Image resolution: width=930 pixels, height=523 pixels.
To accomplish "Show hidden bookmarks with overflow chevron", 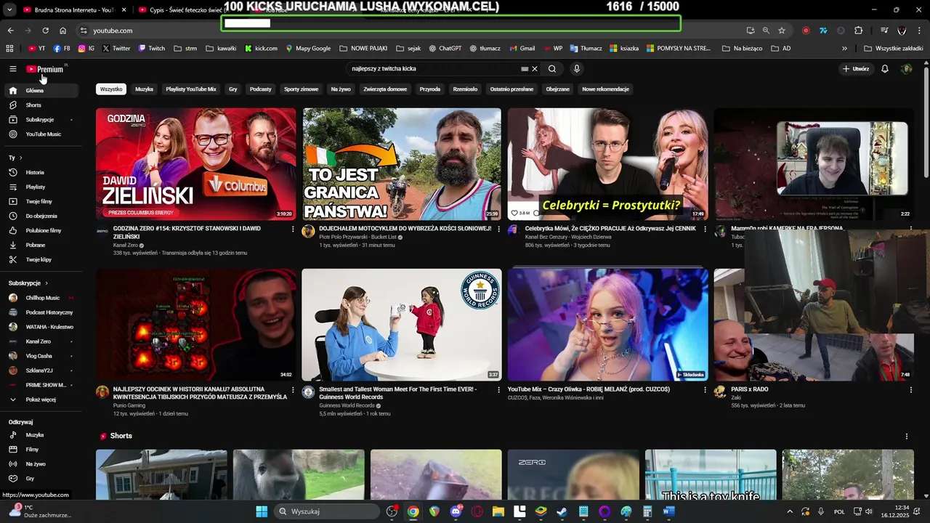I will [x=844, y=49].
